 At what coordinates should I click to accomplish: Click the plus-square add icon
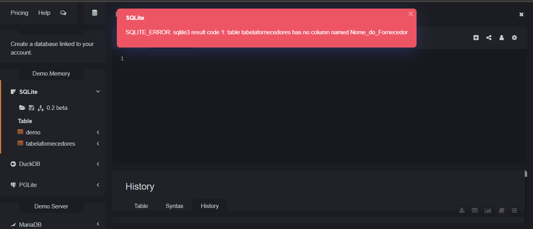pyautogui.click(x=476, y=38)
